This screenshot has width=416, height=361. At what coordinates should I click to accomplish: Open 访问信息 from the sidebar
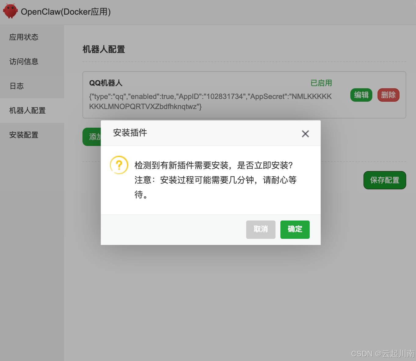pyautogui.click(x=24, y=62)
